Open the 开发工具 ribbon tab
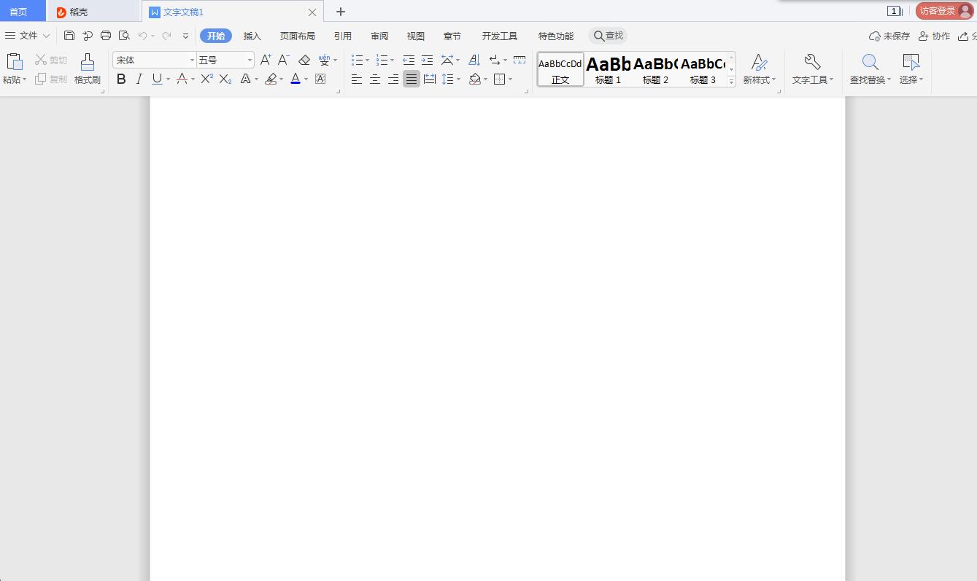Viewport: 977px width, 581px height. pos(500,36)
